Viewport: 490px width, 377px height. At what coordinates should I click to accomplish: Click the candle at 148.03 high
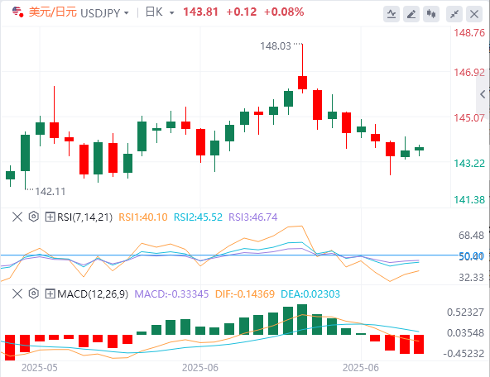pyautogui.click(x=302, y=83)
